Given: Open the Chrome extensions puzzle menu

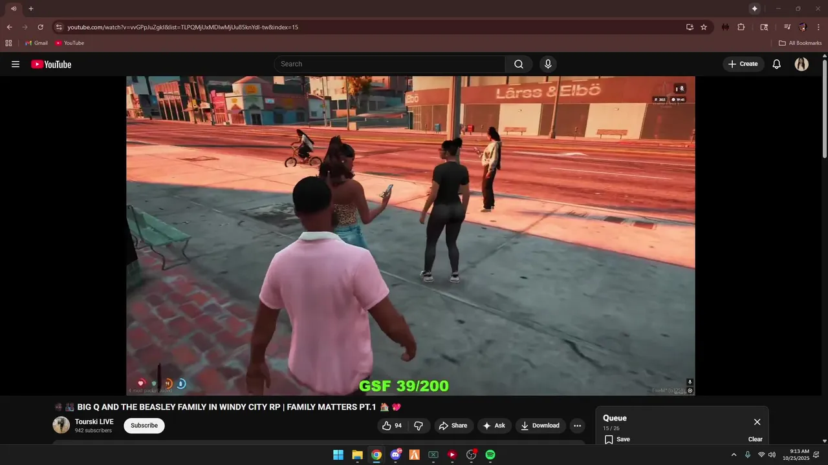Looking at the screenshot, I should coord(741,27).
